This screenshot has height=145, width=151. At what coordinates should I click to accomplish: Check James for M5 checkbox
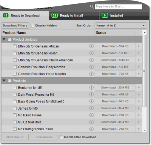[15, 108]
